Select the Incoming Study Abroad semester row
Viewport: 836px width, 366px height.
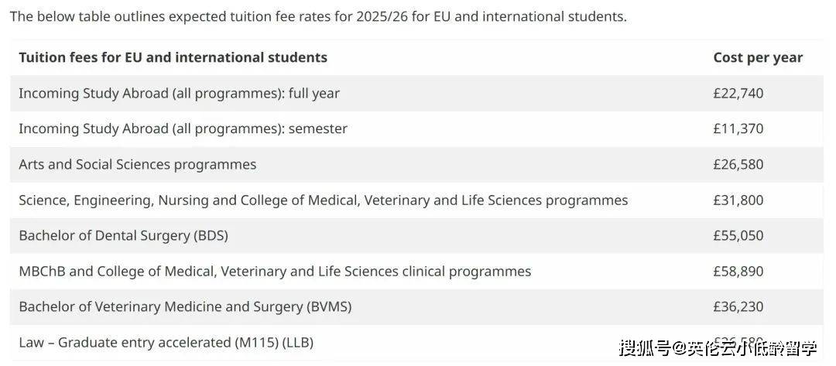tap(416, 129)
